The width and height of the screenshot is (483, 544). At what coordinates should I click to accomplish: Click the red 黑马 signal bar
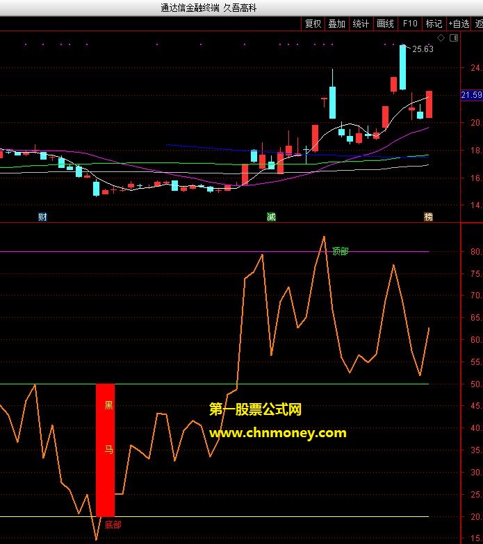coord(106,450)
